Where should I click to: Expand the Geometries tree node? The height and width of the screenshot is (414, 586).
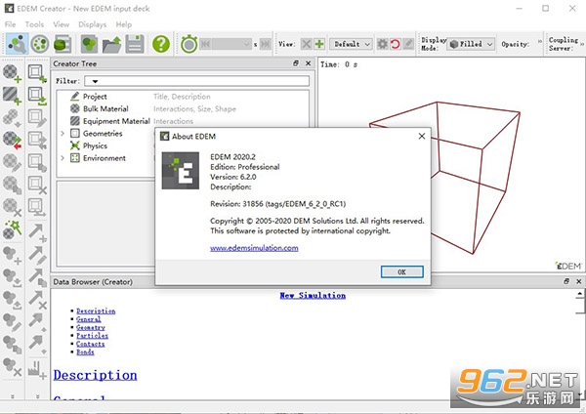point(63,134)
